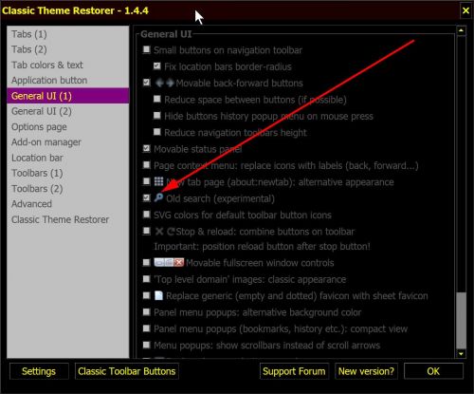Open Add-on manager category
The image size is (474, 394).
click(67, 142)
